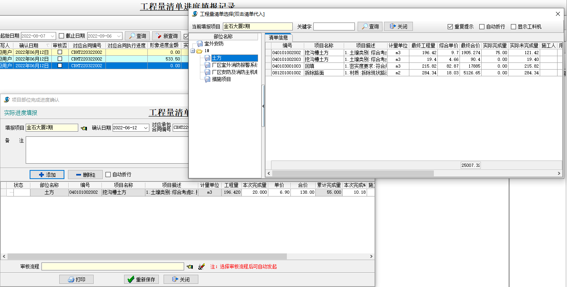Collapse the 1# tree node
This screenshot has width=567, height=287.
coord(192,51)
